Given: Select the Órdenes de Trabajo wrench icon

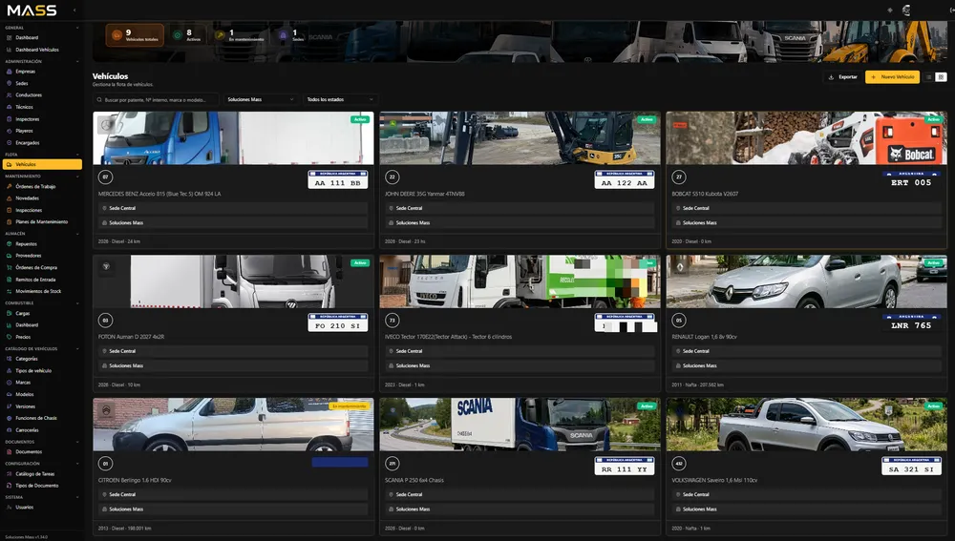Looking at the screenshot, I should tap(10, 187).
